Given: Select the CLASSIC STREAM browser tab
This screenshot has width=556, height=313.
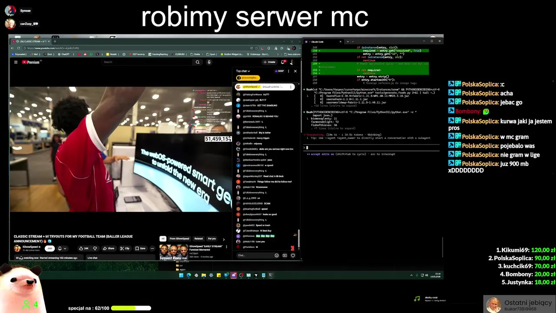Looking at the screenshot, I should tap(31, 41).
